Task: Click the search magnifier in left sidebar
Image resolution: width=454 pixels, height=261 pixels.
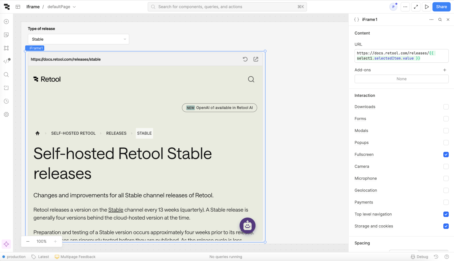Action: 7,75
